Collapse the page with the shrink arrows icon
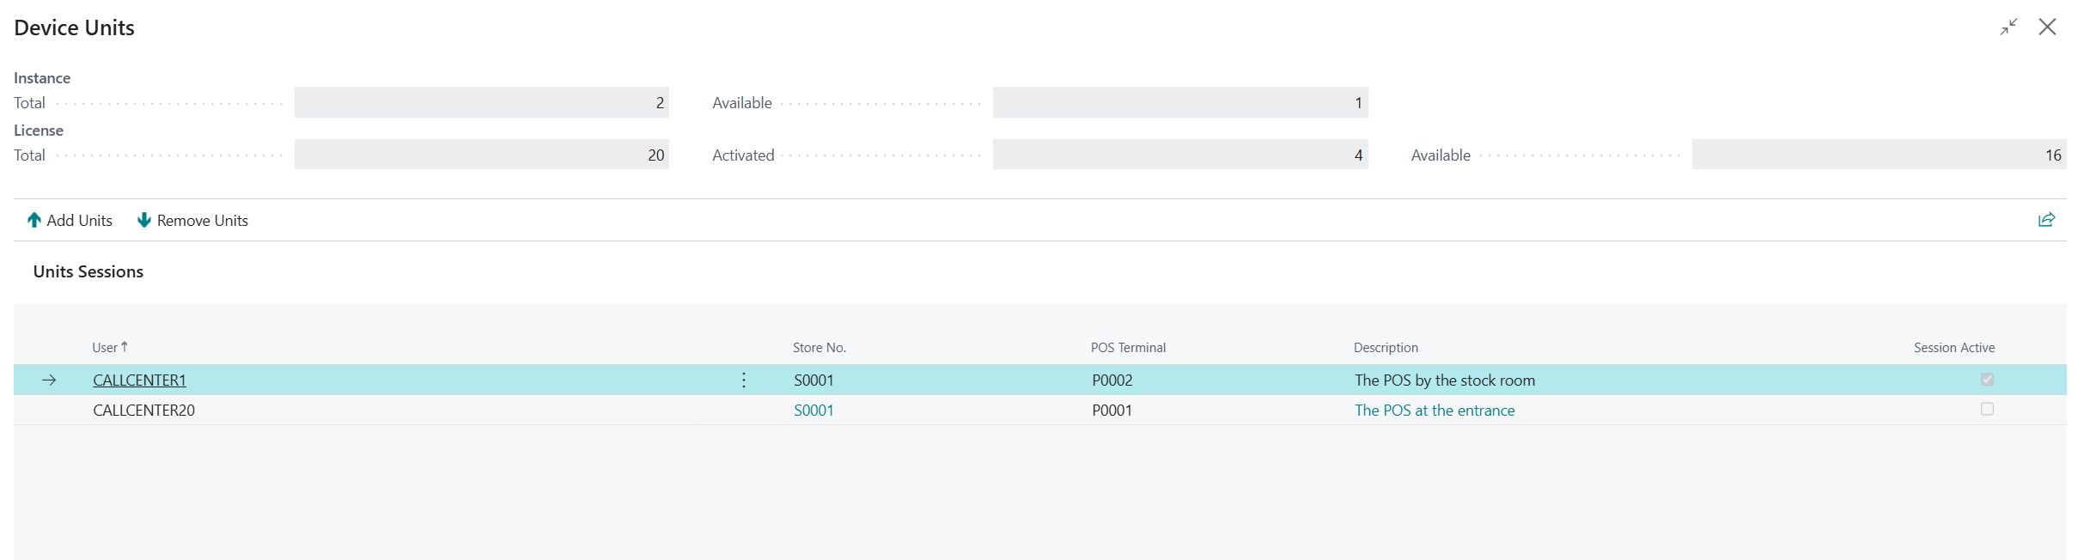 (x=2008, y=27)
